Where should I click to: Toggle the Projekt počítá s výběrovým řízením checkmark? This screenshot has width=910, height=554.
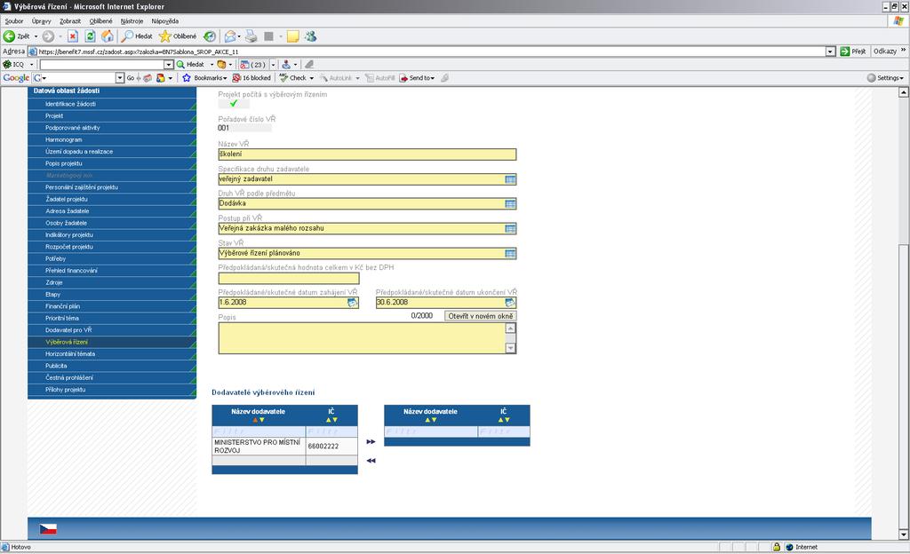click(234, 104)
